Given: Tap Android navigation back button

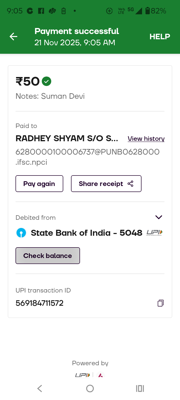Looking at the screenshot, I should (x=40, y=388).
